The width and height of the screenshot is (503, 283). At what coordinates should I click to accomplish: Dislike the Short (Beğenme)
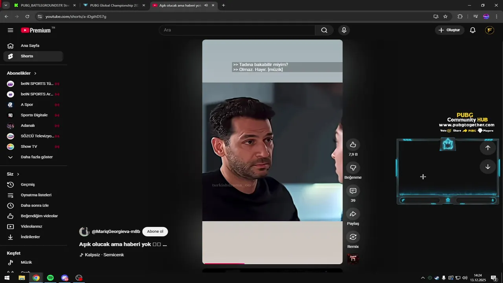pos(353,168)
